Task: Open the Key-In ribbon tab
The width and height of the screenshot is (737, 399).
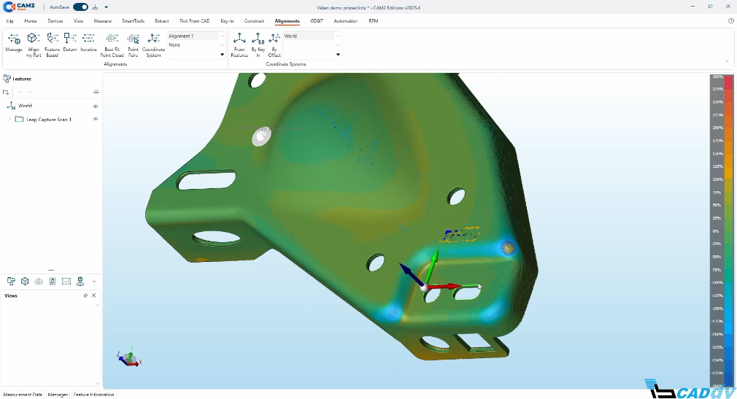Action: point(227,21)
